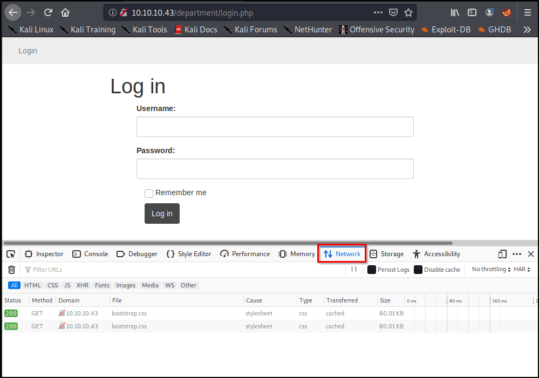Viewport: 539px width, 378px height.
Task: Focus the Username input field
Action: coord(275,127)
